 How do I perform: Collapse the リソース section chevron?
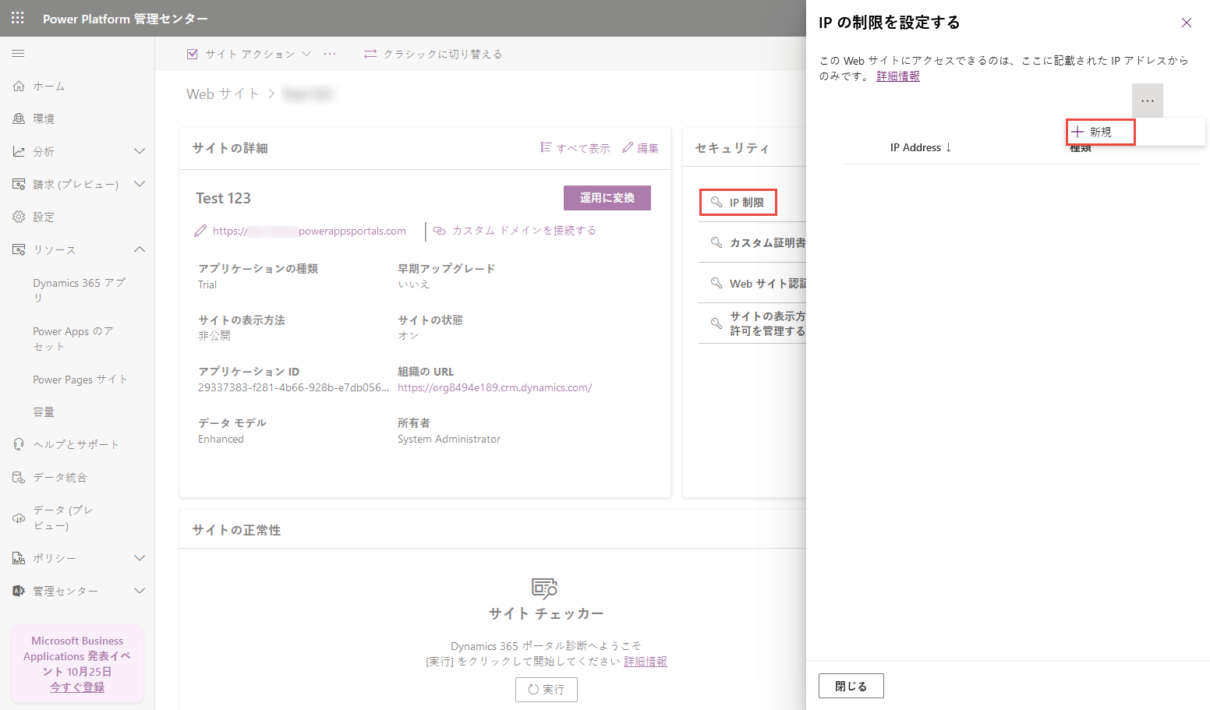tap(140, 249)
